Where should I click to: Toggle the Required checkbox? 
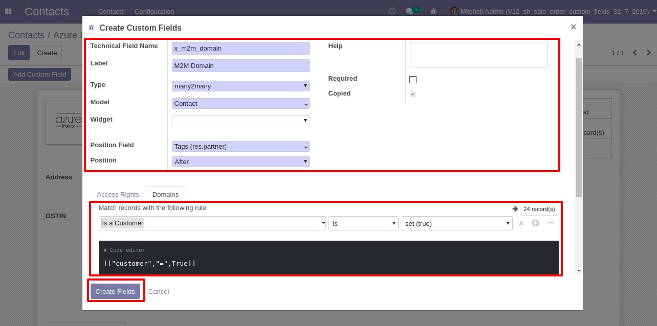click(413, 80)
